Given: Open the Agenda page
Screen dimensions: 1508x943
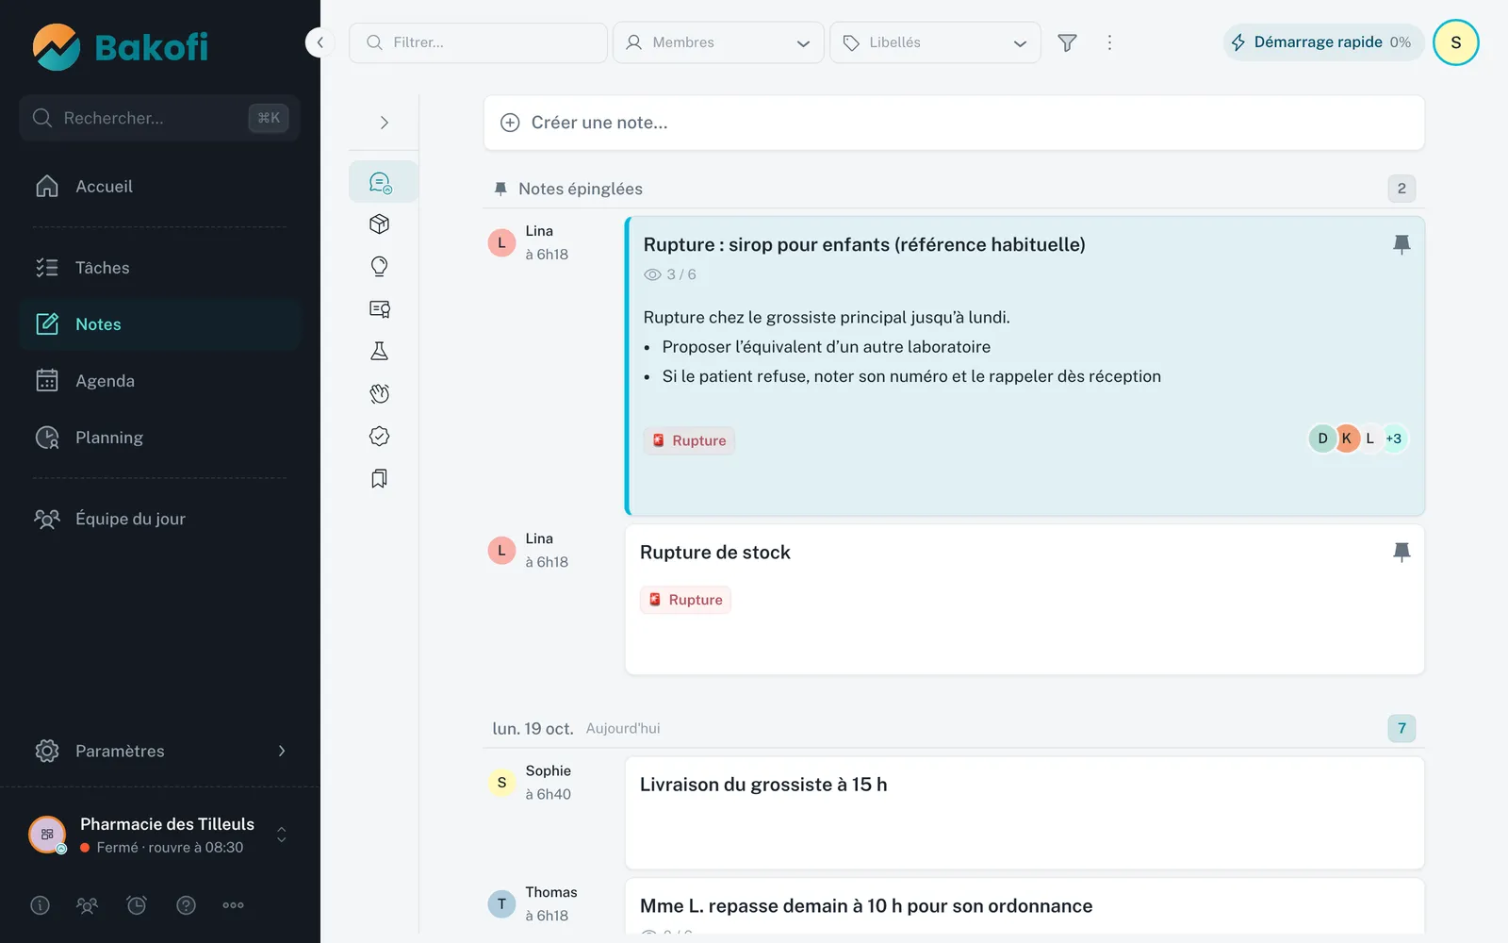Looking at the screenshot, I should 160,381.
